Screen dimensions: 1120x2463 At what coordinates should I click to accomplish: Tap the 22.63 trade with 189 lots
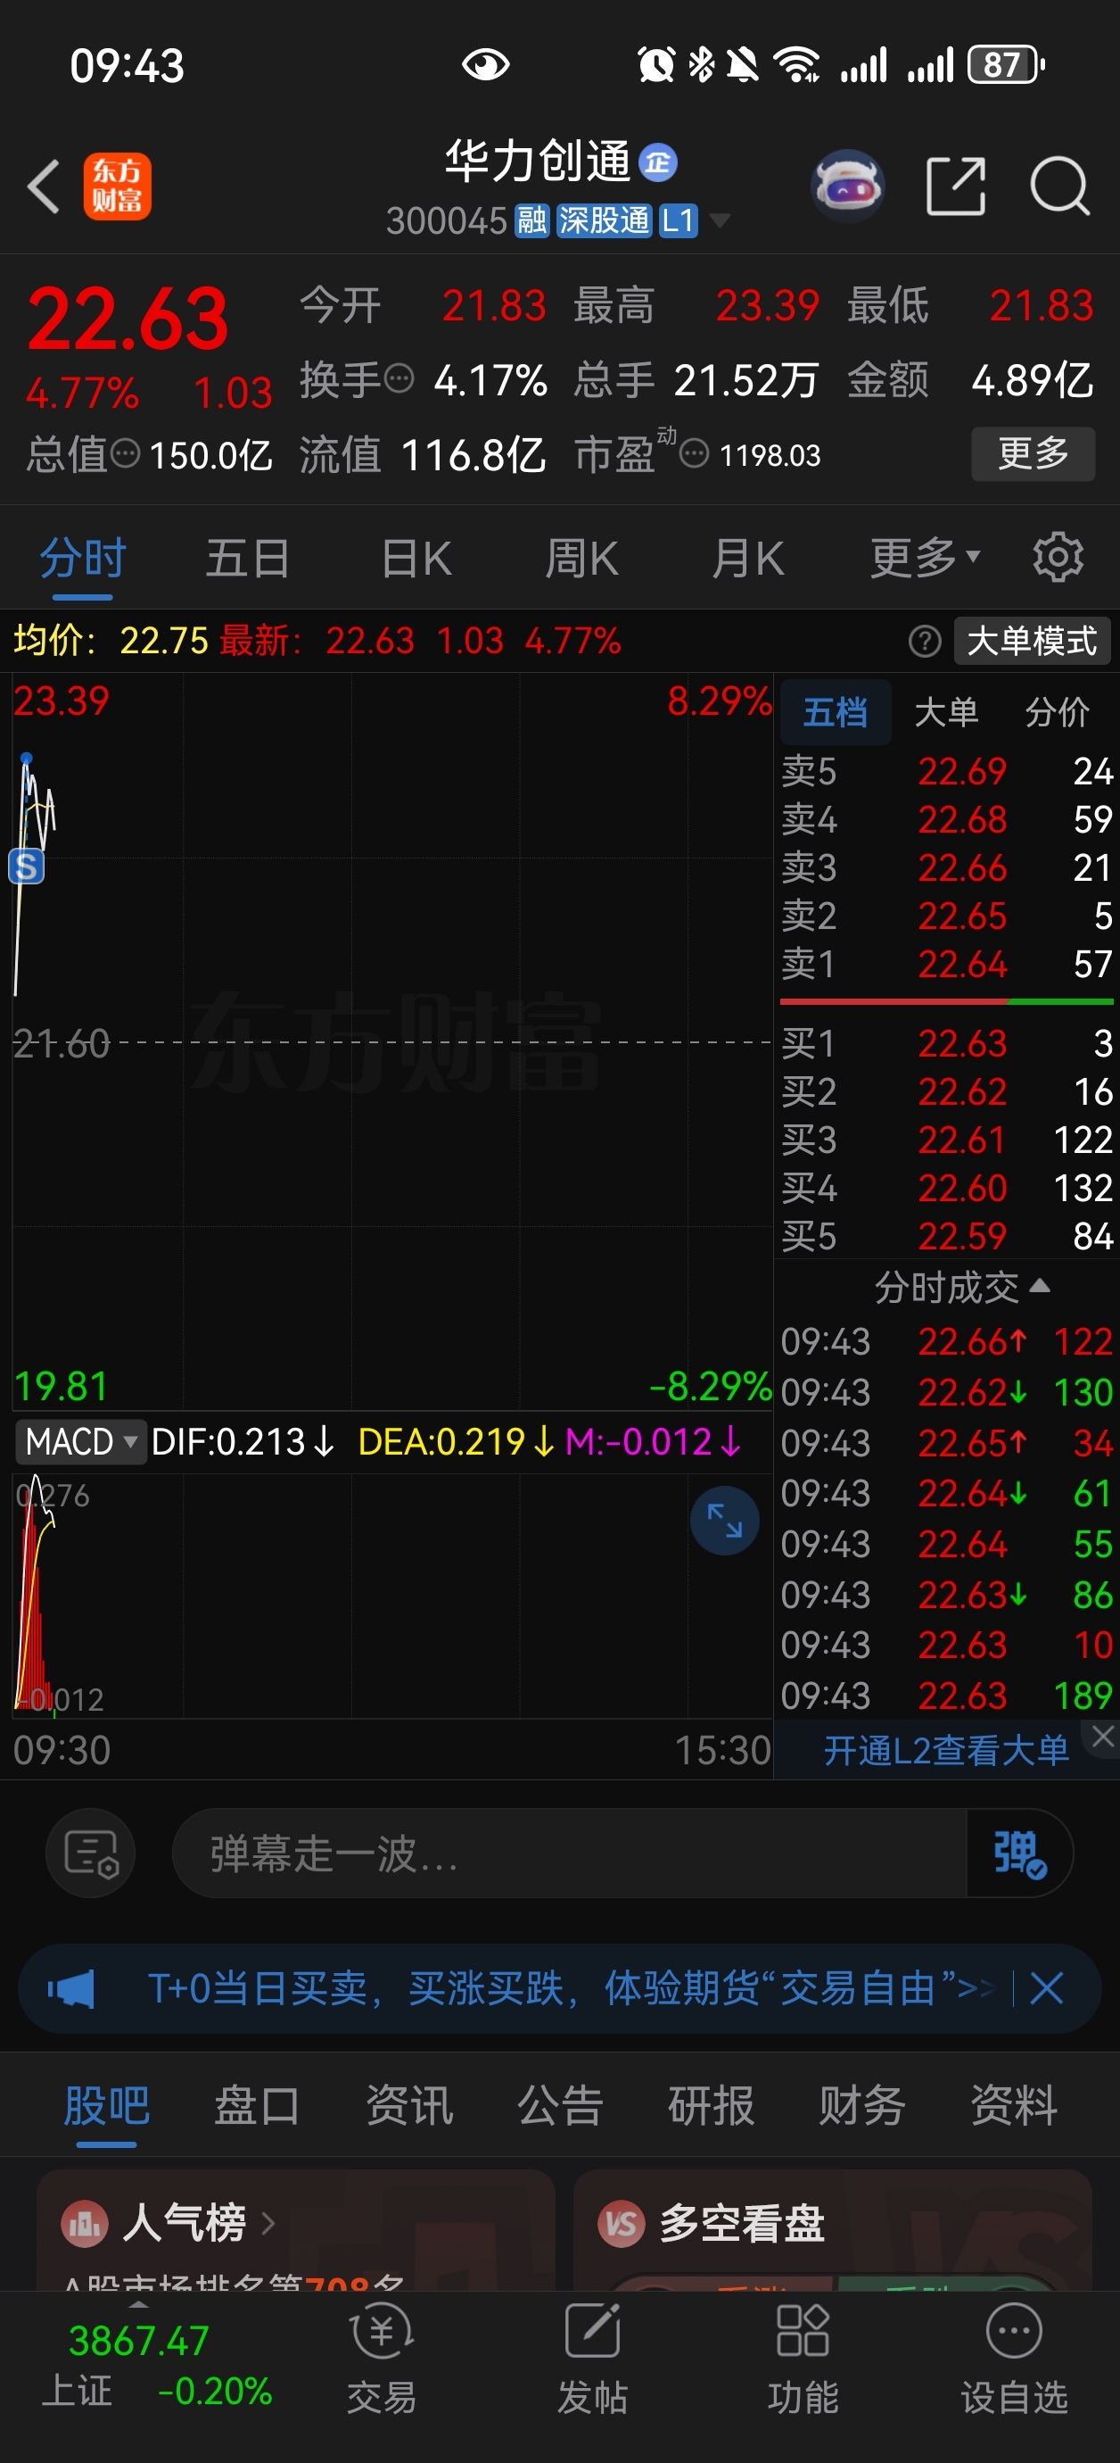click(946, 1696)
